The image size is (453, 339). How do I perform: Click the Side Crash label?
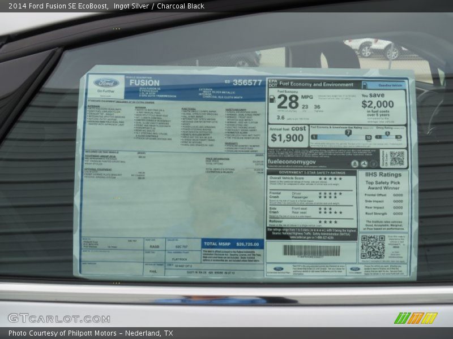click(x=274, y=210)
